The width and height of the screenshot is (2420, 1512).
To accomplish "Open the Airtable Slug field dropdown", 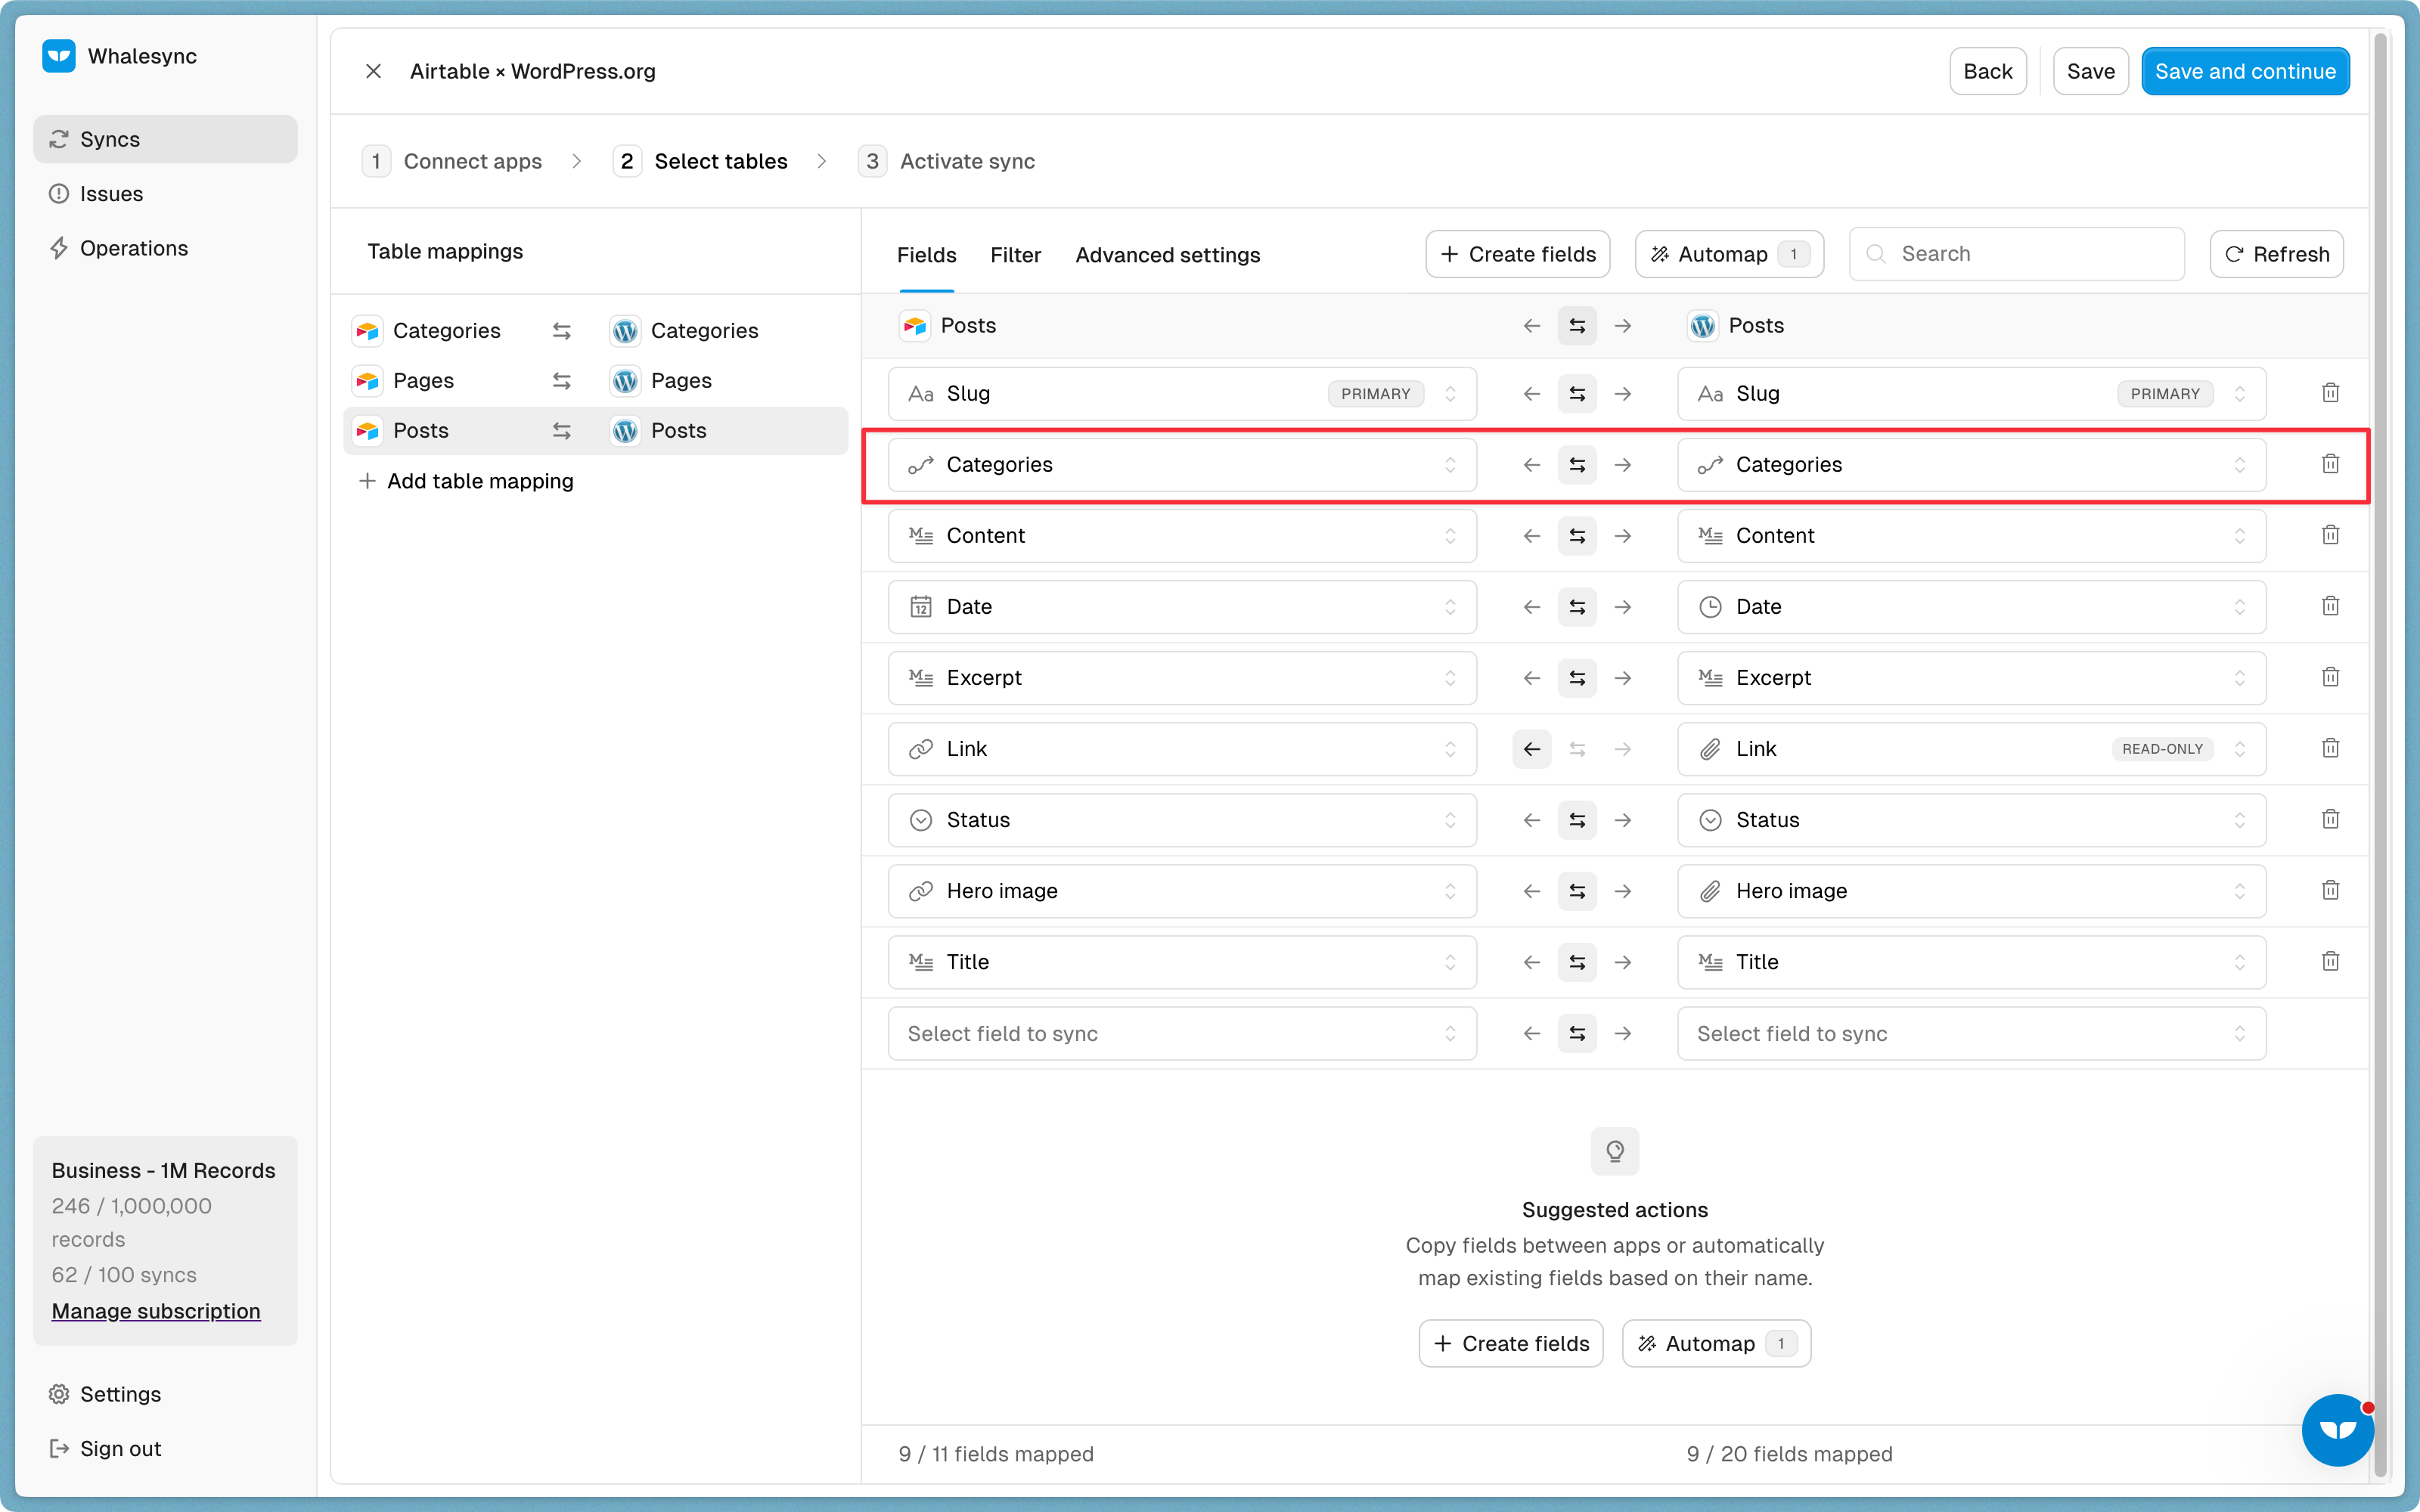I will (x=1182, y=394).
